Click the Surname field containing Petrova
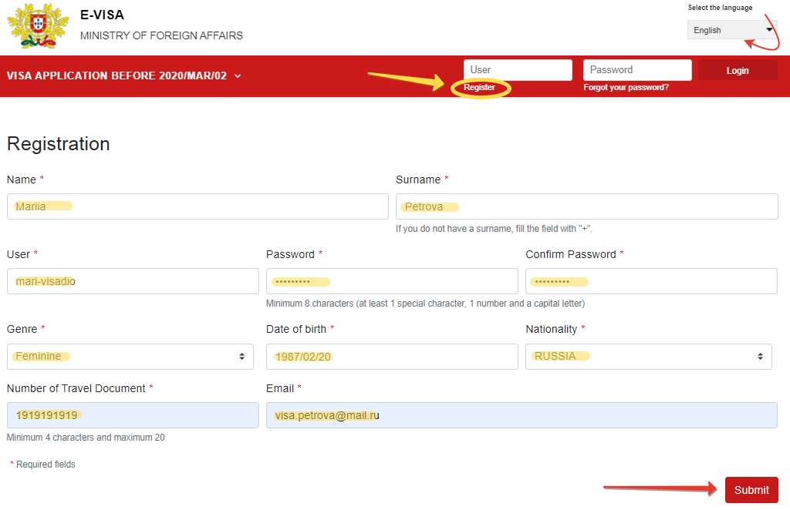Image resolution: width=790 pixels, height=510 pixels. (586, 206)
